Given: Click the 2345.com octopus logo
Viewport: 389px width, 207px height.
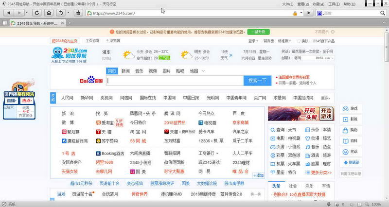Looking at the screenshot, I should point(69,55).
